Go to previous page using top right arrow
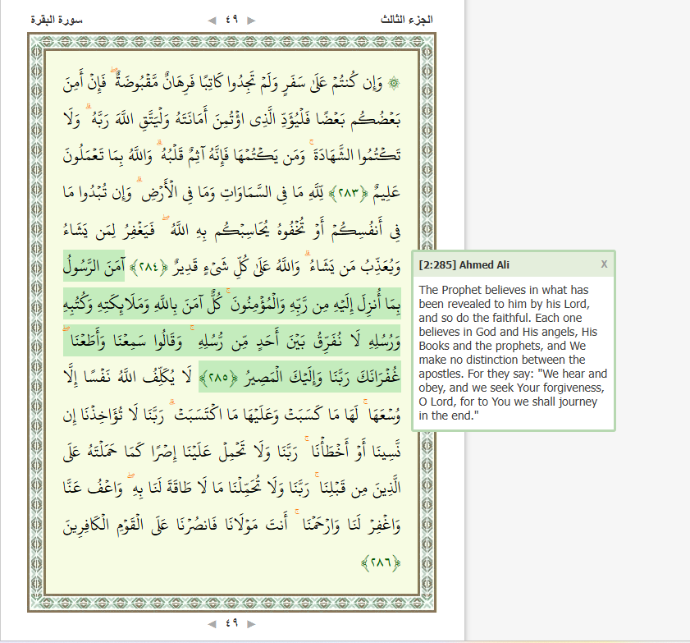 [251, 21]
